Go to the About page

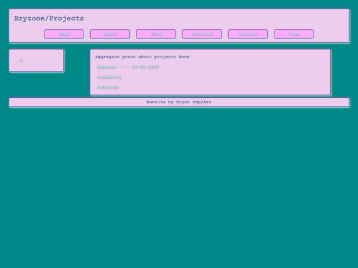(x=110, y=34)
